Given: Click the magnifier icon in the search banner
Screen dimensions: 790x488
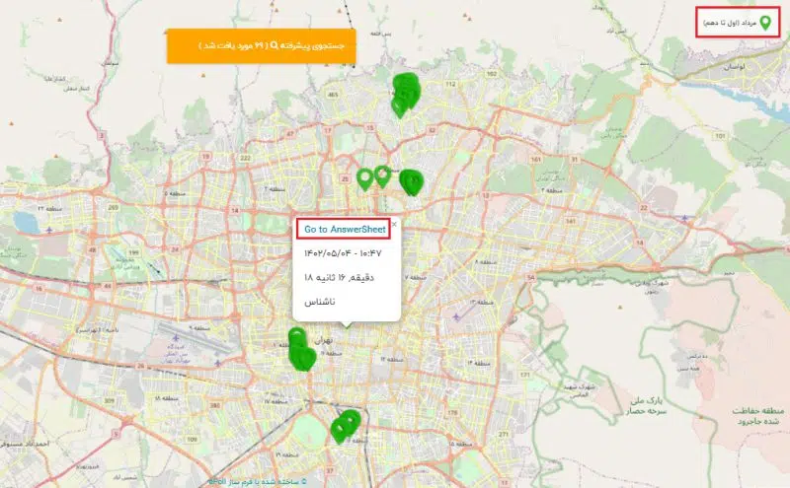Looking at the screenshot, I should point(275,45).
